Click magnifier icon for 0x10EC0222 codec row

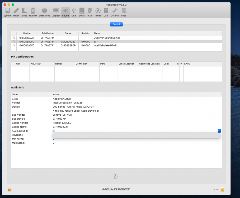[14, 41]
